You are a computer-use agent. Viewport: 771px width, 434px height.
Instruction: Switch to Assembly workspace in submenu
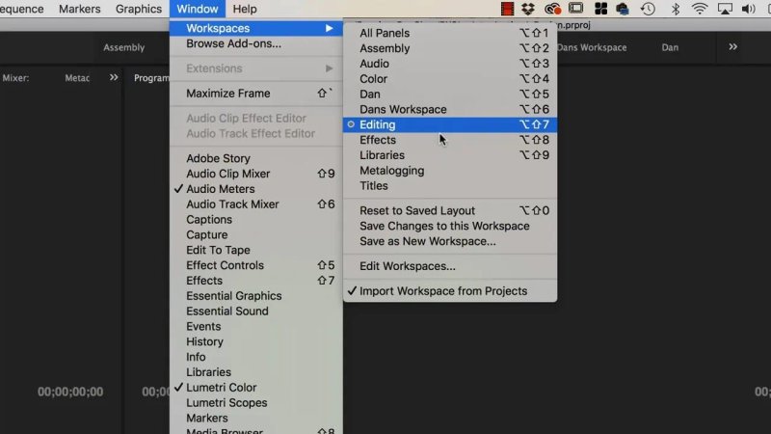(450, 49)
